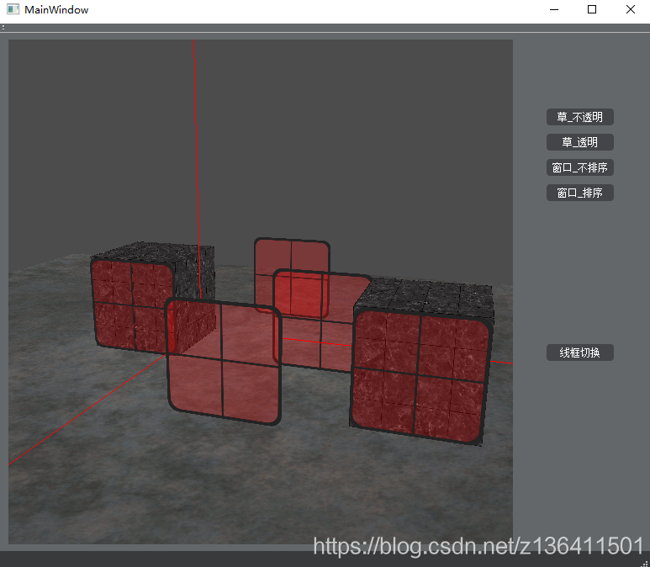Image resolution: width=650 pixels, height=567 pixels.
Task: Click the right textured cube in scene
Action: (421, 361)
